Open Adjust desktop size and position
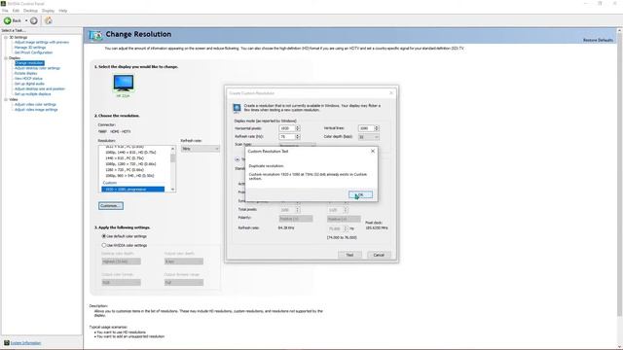 pos(40,88)
